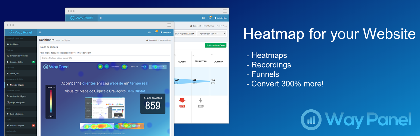
Task: Toggle the hamburger menu in back window
Action: tap(100, 18)
